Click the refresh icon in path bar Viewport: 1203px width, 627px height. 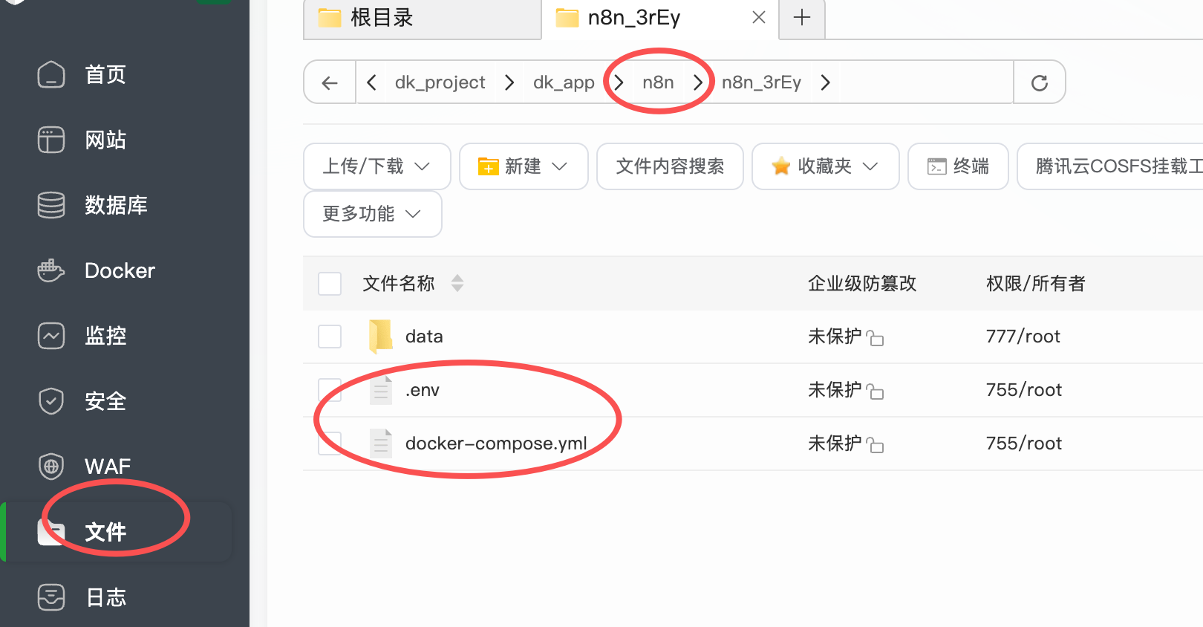1039,82
